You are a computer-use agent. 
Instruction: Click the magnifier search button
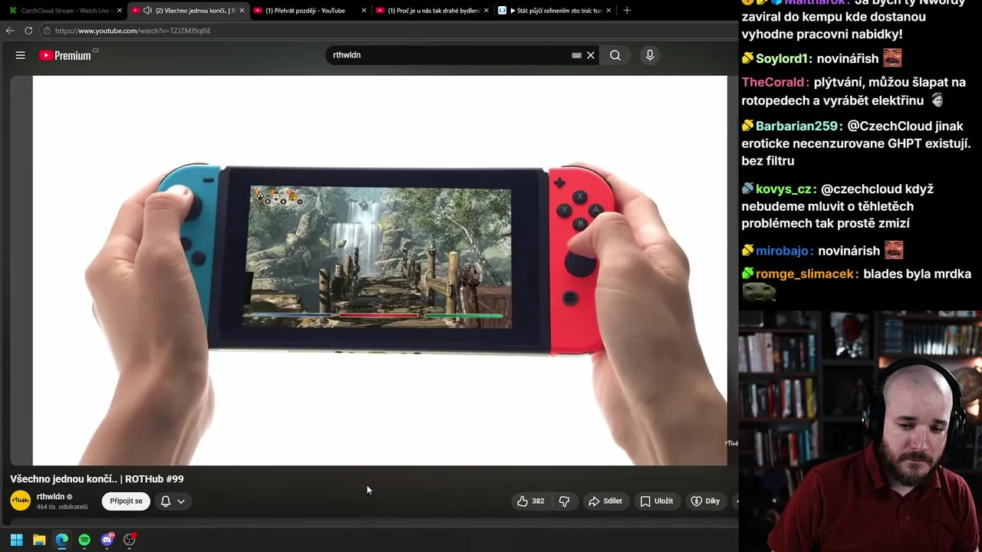[x=615, y=55]
